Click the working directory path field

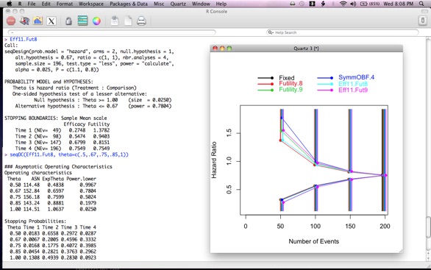pyautogui.click(x=112, y=32)
